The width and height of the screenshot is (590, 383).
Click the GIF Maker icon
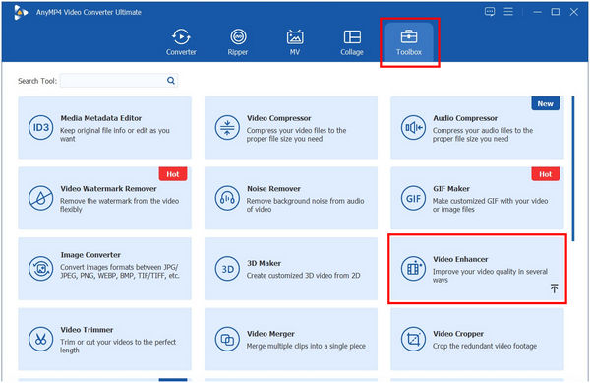tap(413, 198)
